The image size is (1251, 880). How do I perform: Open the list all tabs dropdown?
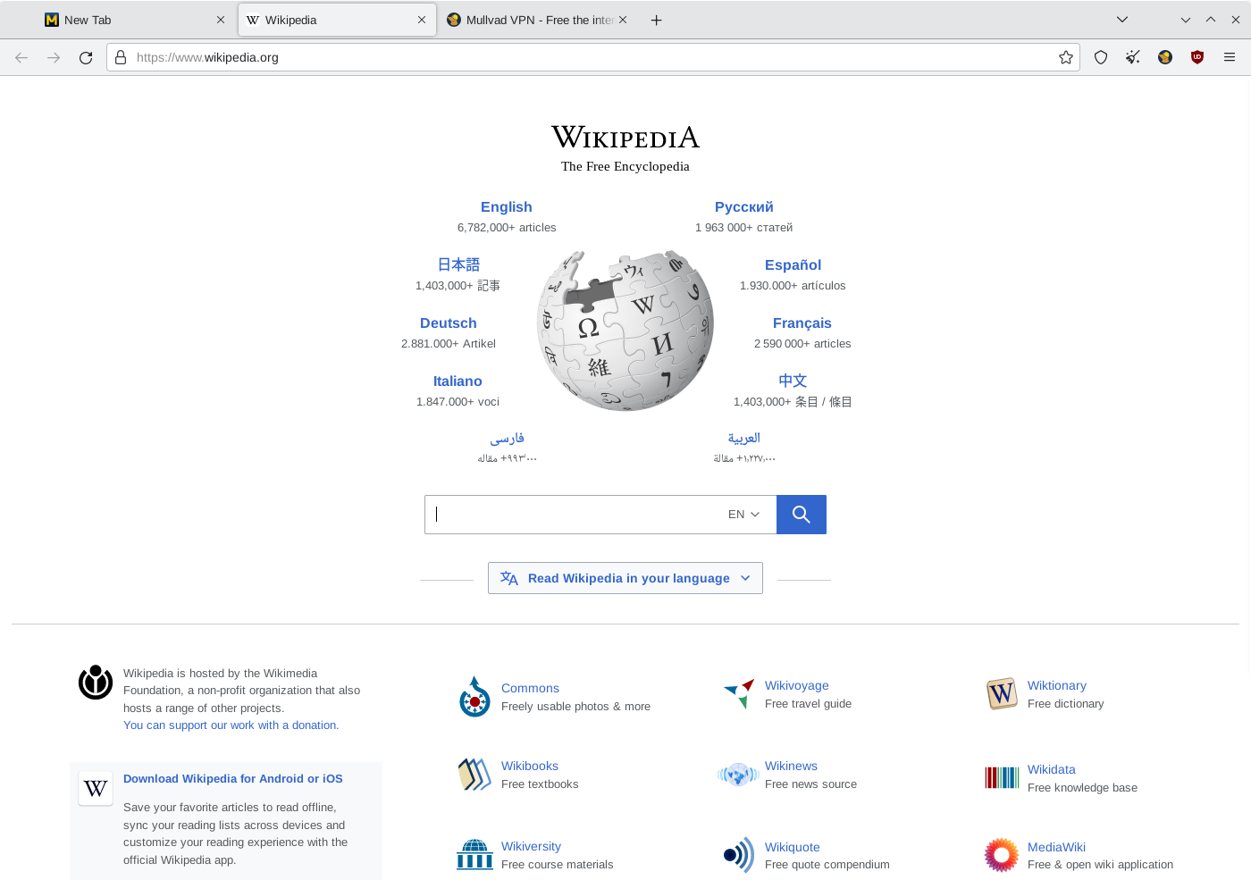click(x=1122, y=20)
